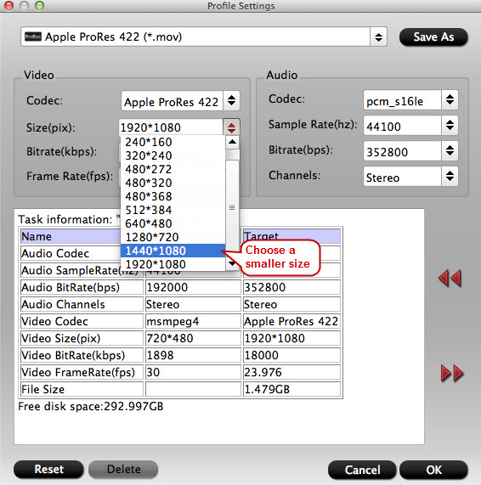Click the File Size row label
The width and height of the screenshot is (481, 485).
82,389
